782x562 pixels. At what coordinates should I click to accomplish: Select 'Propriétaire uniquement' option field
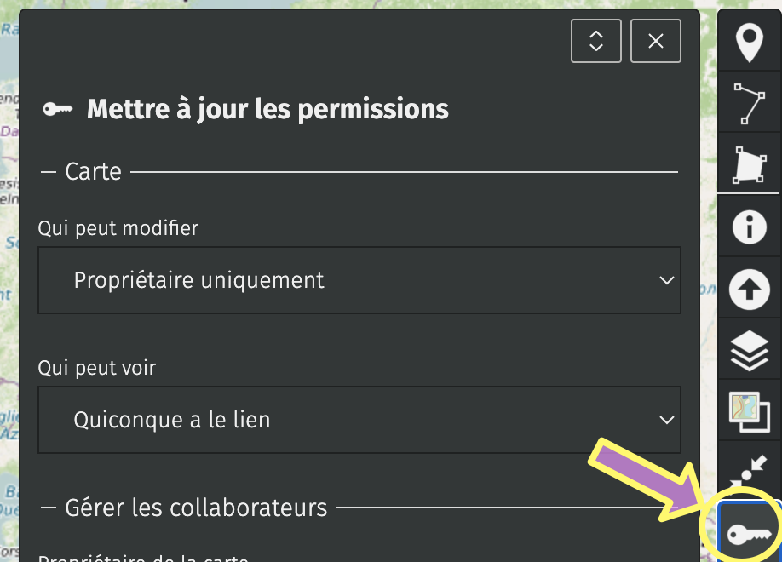359,280
